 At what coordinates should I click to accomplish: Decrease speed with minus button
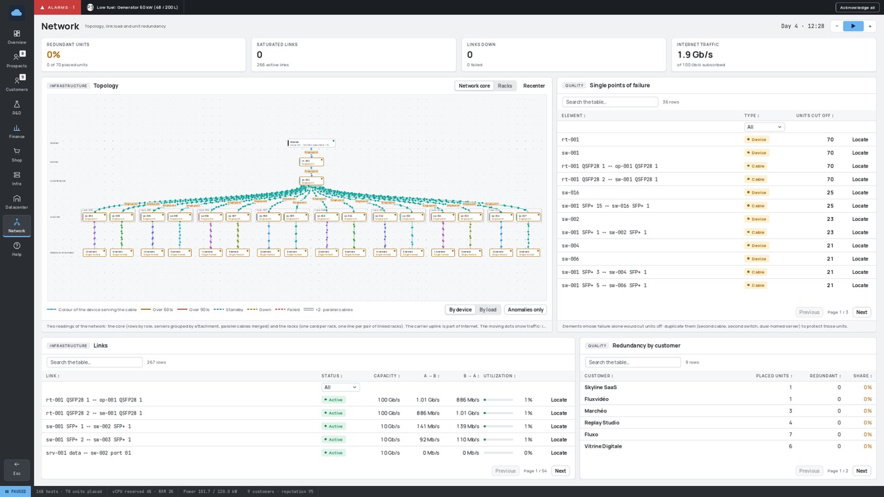tap(836, 26)
